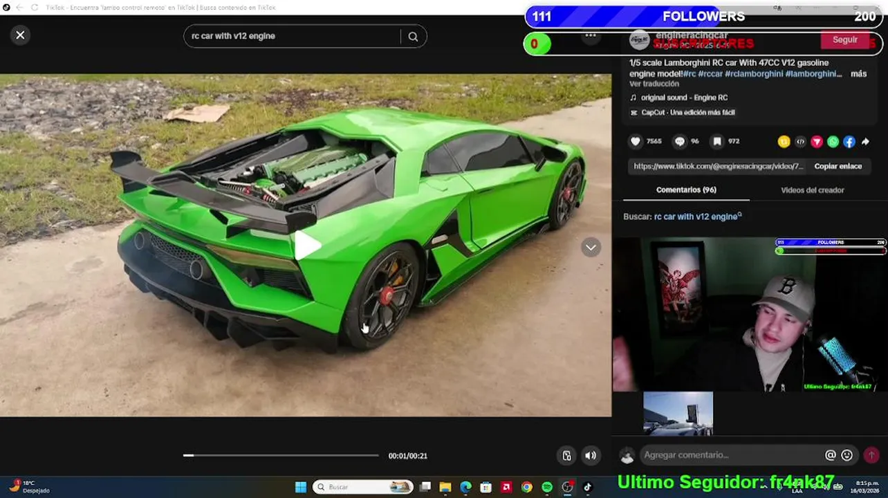Open File Explorer from the taskbar

coord(445,487)
